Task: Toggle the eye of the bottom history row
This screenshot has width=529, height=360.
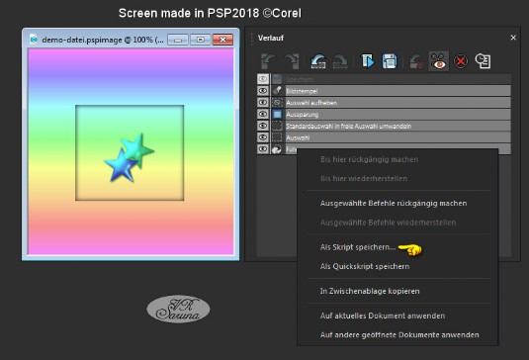Action: tap(263, 149)
